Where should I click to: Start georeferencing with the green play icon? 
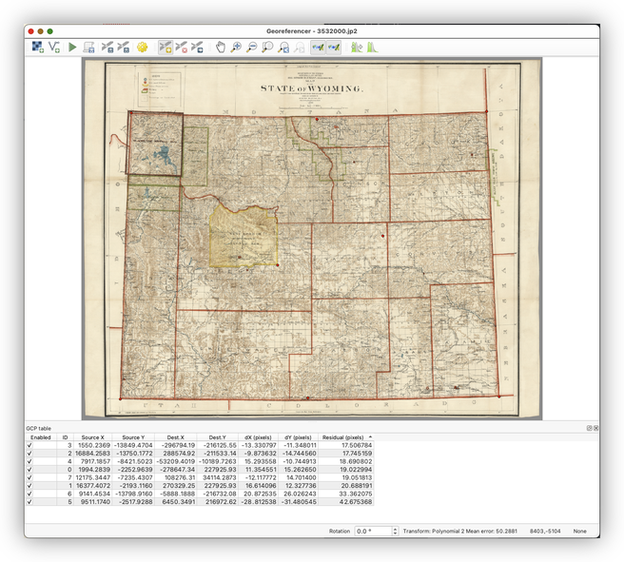[72, 47]
